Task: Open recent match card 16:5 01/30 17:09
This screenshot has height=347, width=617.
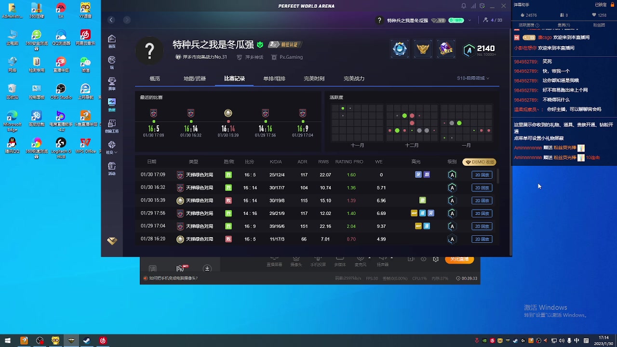Action: click(153, 123)
